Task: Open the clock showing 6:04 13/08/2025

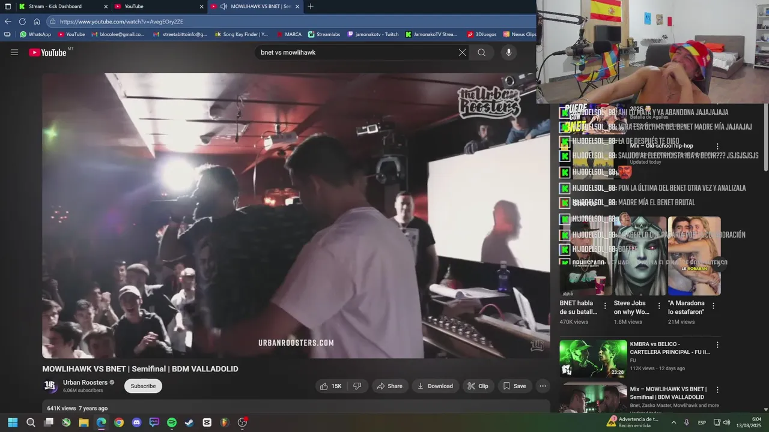Action: coord(749,422)
